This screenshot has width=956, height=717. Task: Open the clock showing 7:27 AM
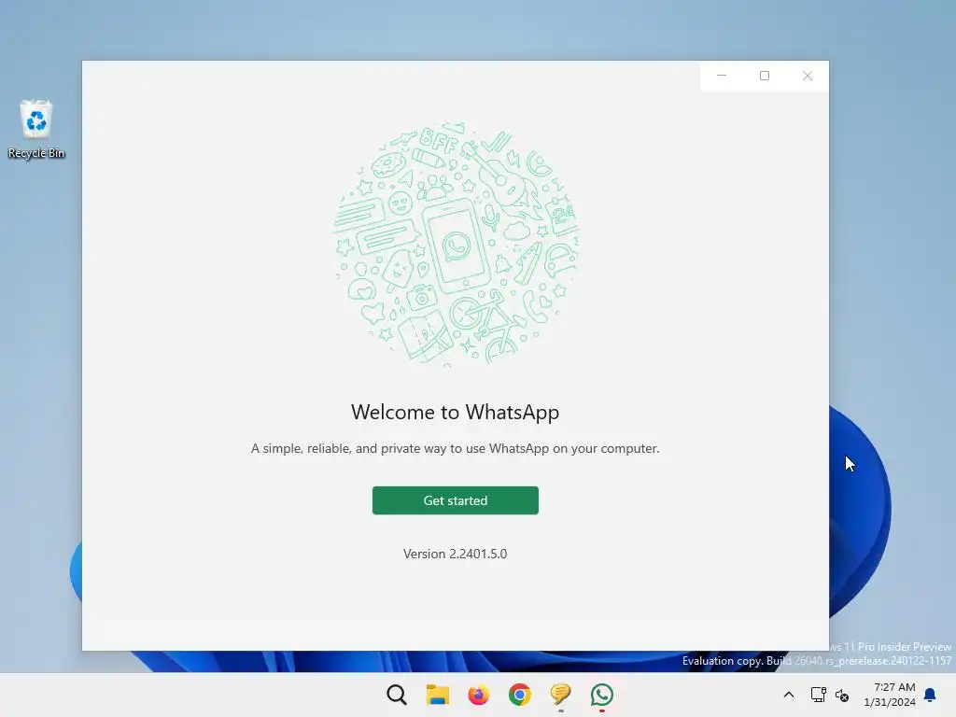890,695
